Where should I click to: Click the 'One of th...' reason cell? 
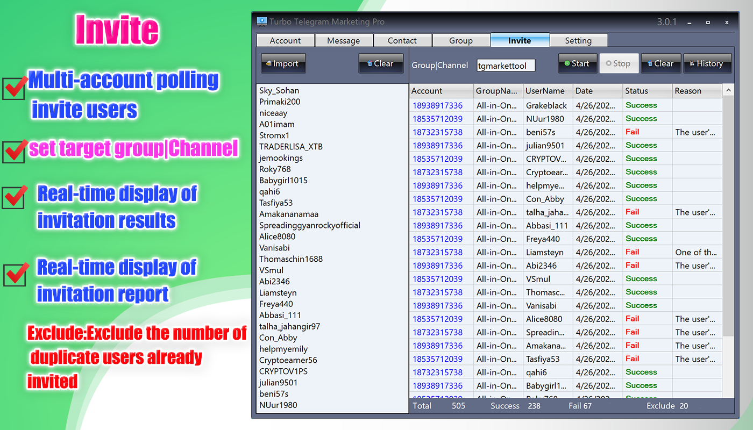(696, 252)
